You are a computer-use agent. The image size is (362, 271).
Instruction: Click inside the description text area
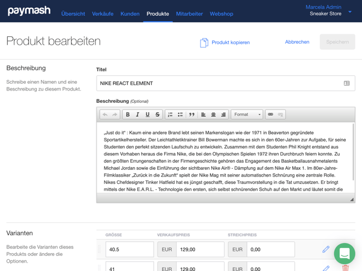point(225,158)
